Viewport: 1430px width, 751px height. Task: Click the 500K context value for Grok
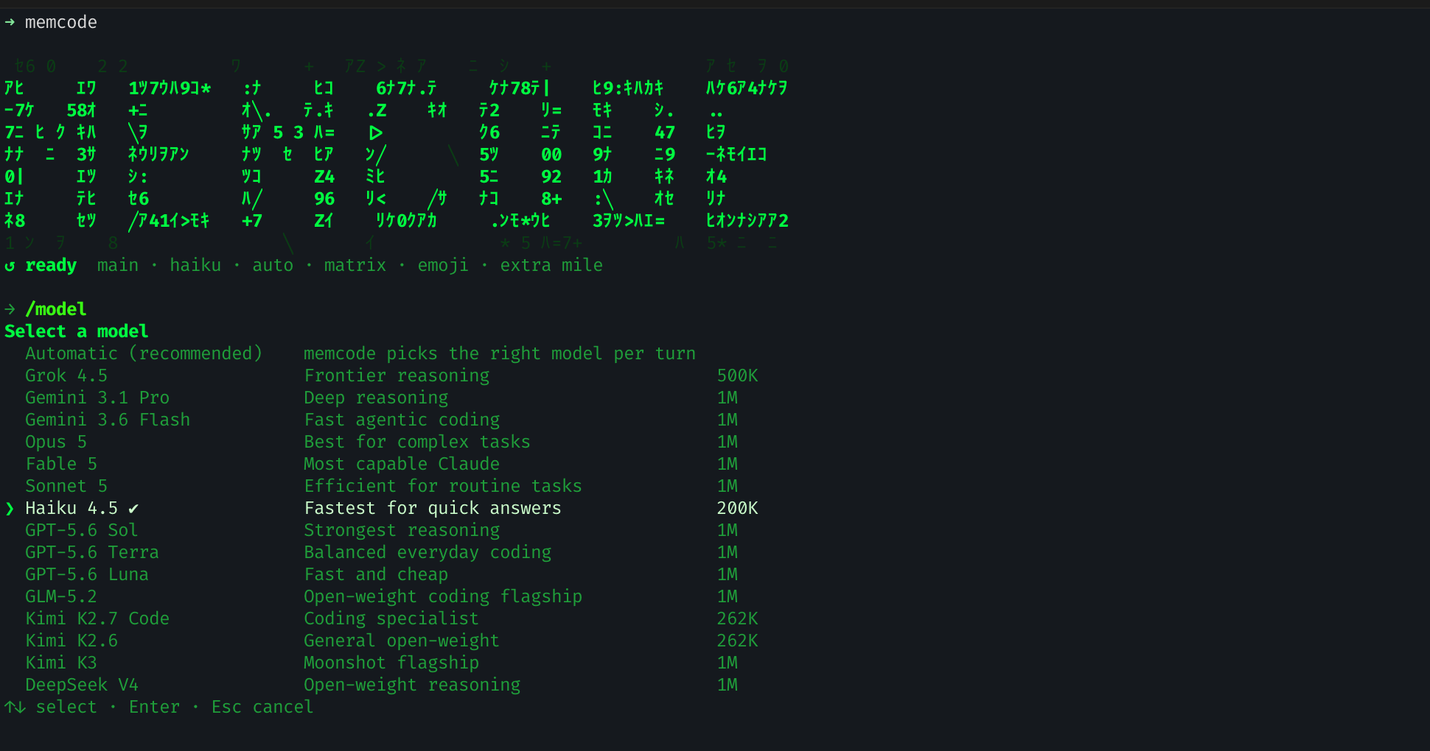[x=737, y=375]
